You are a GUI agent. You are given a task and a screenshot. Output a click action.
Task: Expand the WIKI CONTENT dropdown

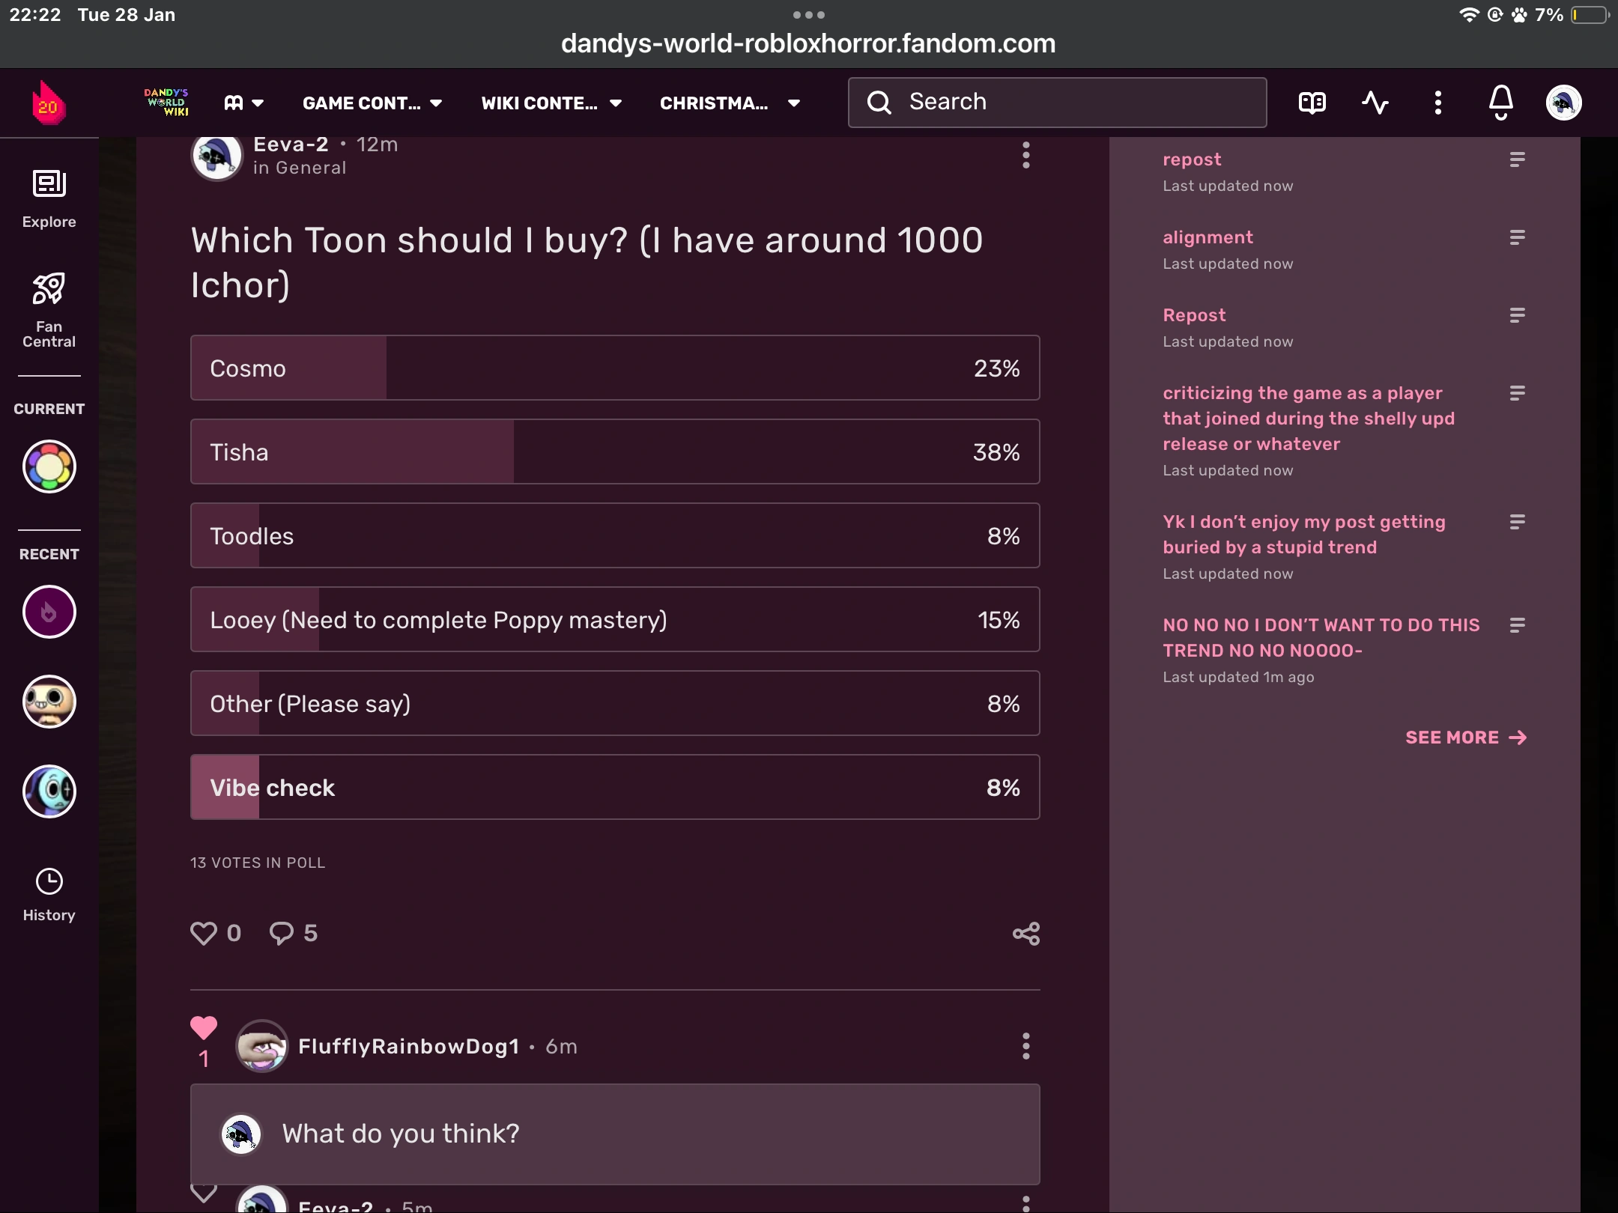point(552,103)
